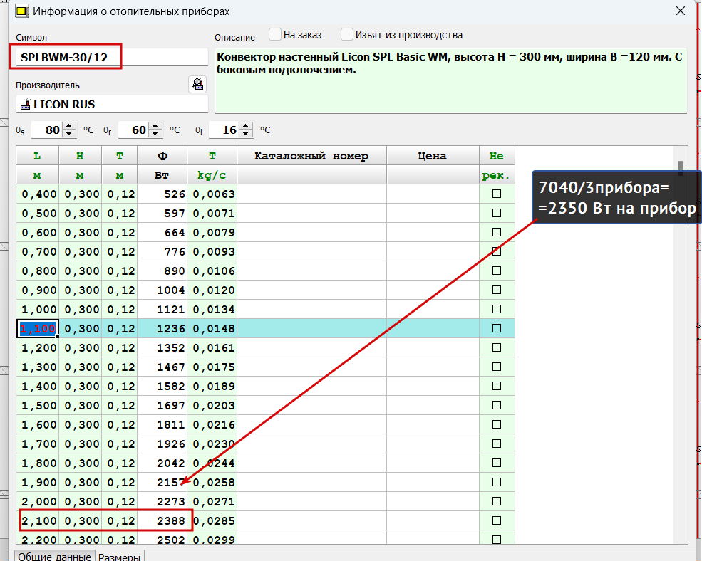702x561 pixels.
Task: Increase the θs supply temperature value
Action: 69,126
